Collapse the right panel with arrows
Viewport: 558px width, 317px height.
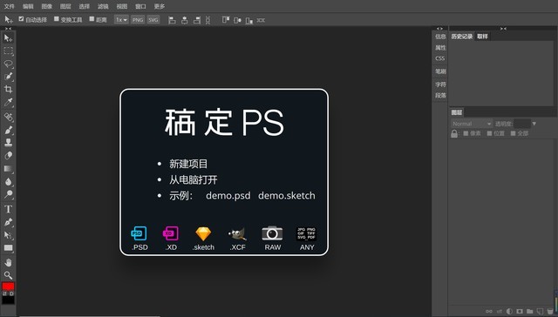(x=503, y=29)
